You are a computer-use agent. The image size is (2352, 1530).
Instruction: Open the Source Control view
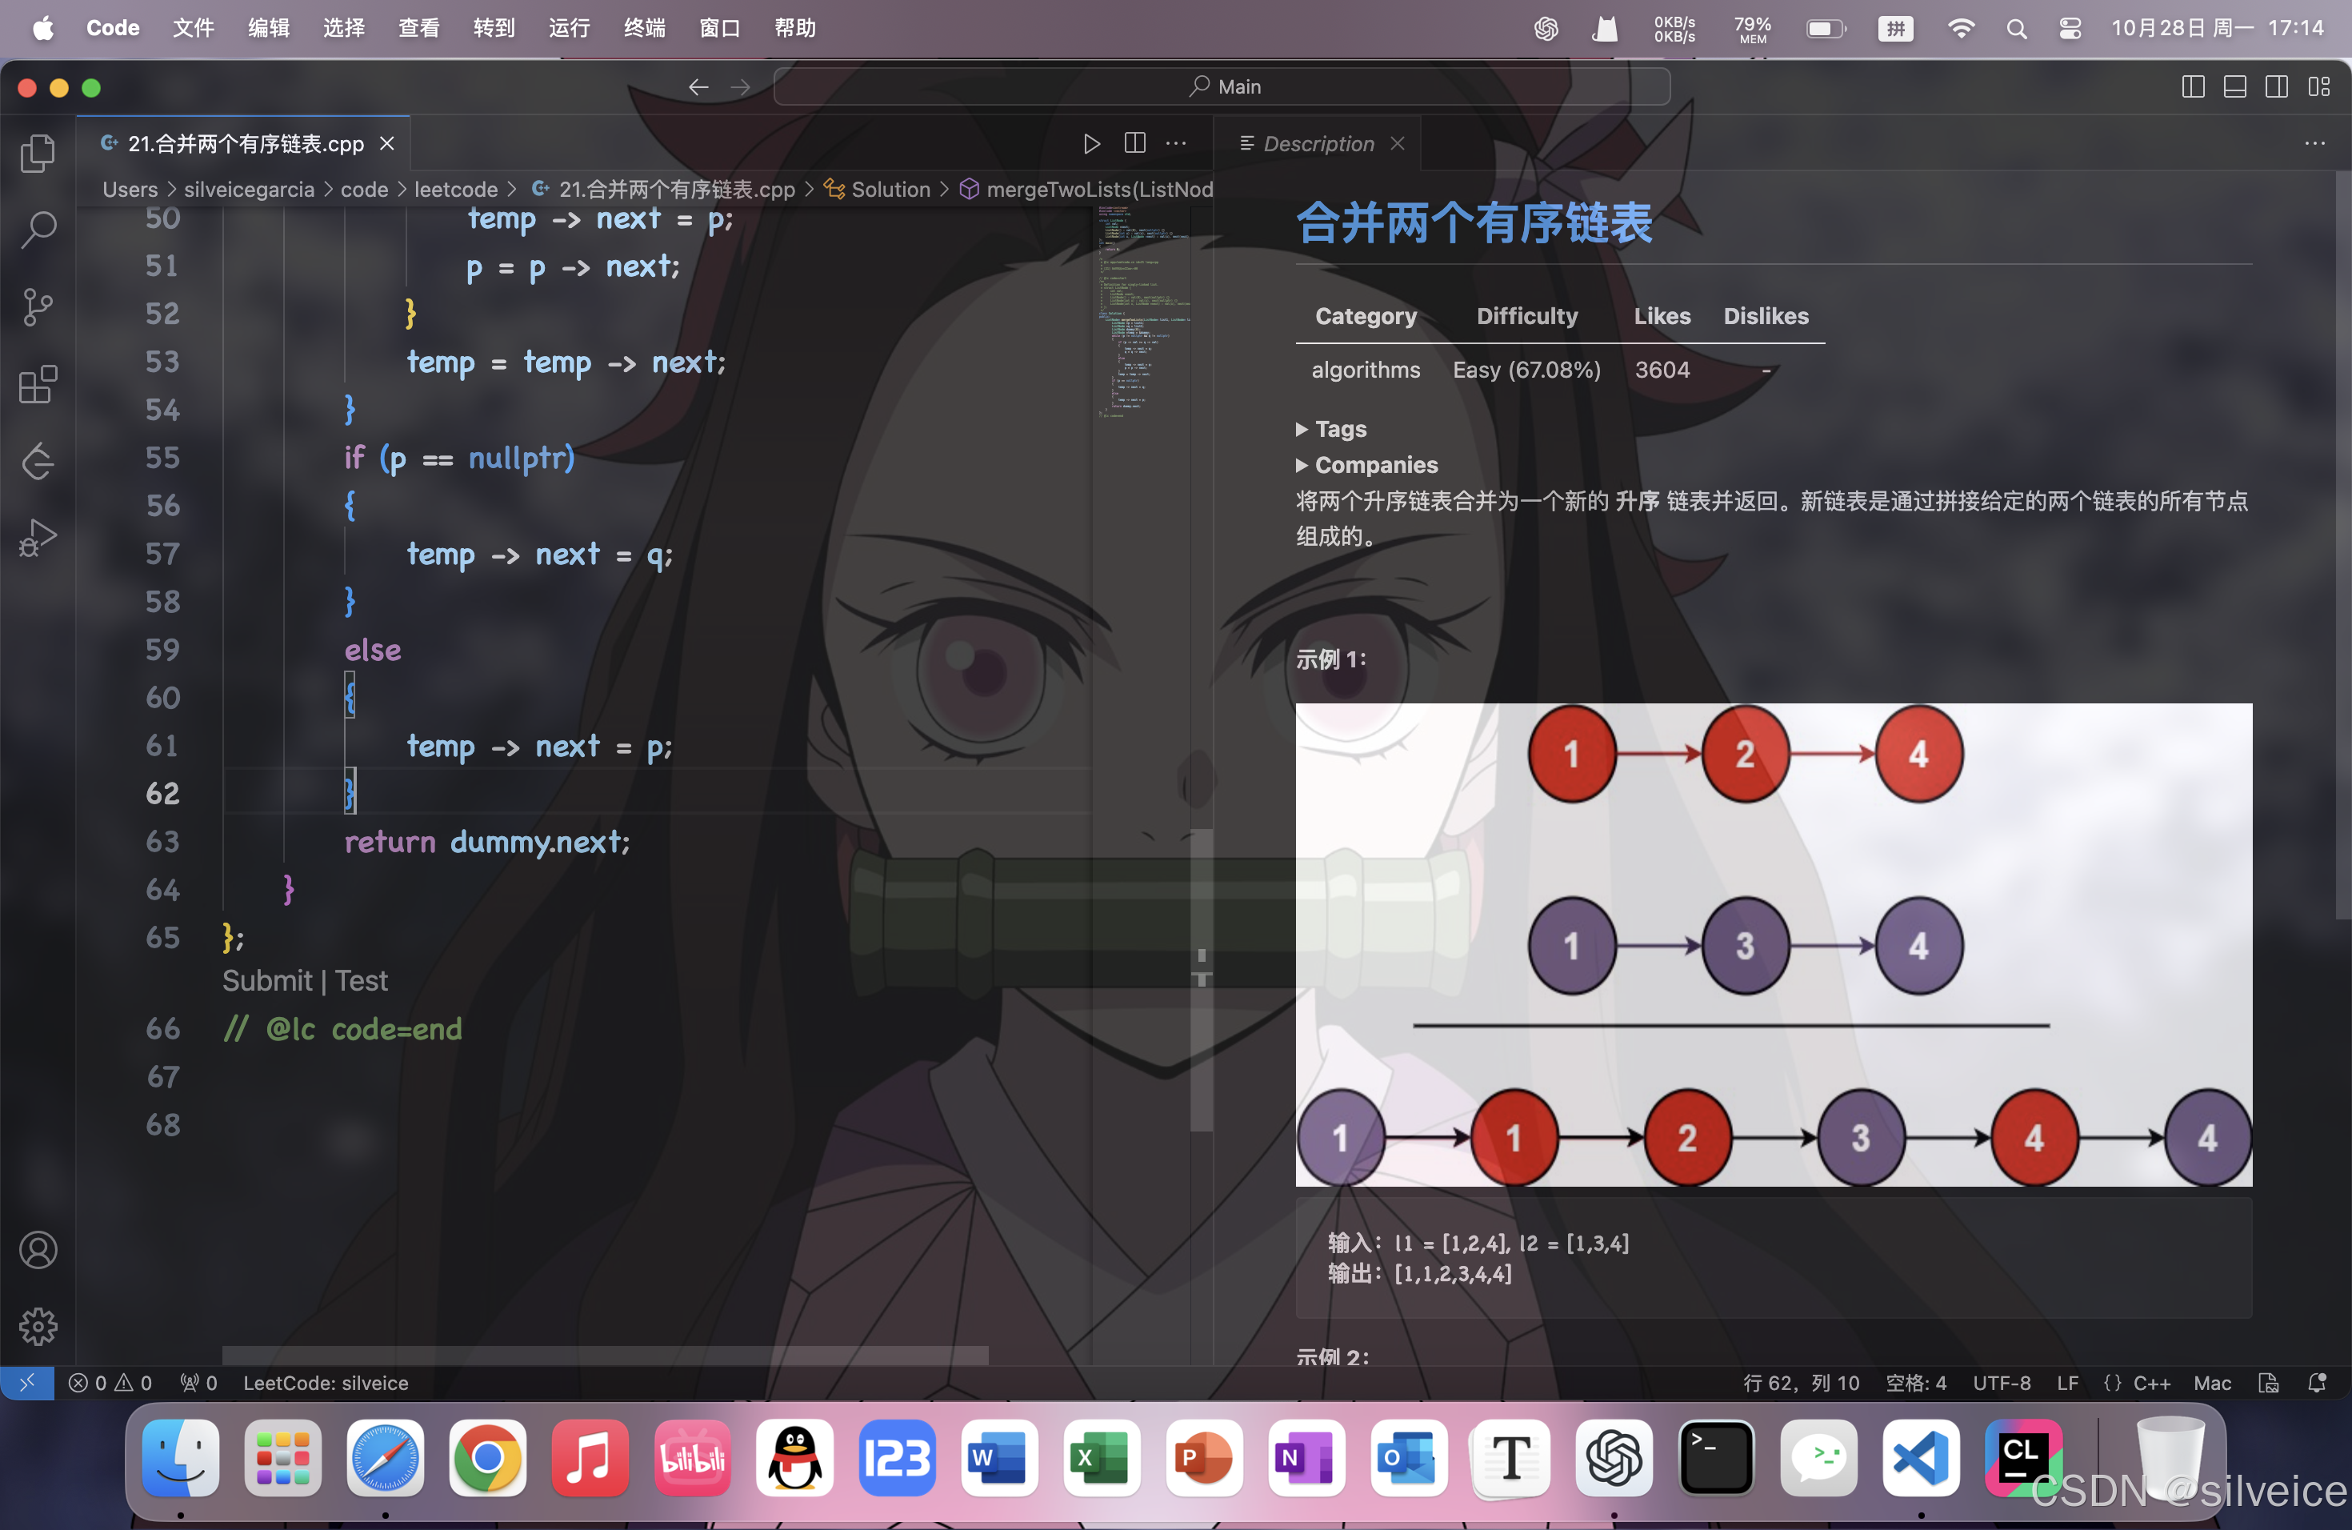(x=38, y=306)
